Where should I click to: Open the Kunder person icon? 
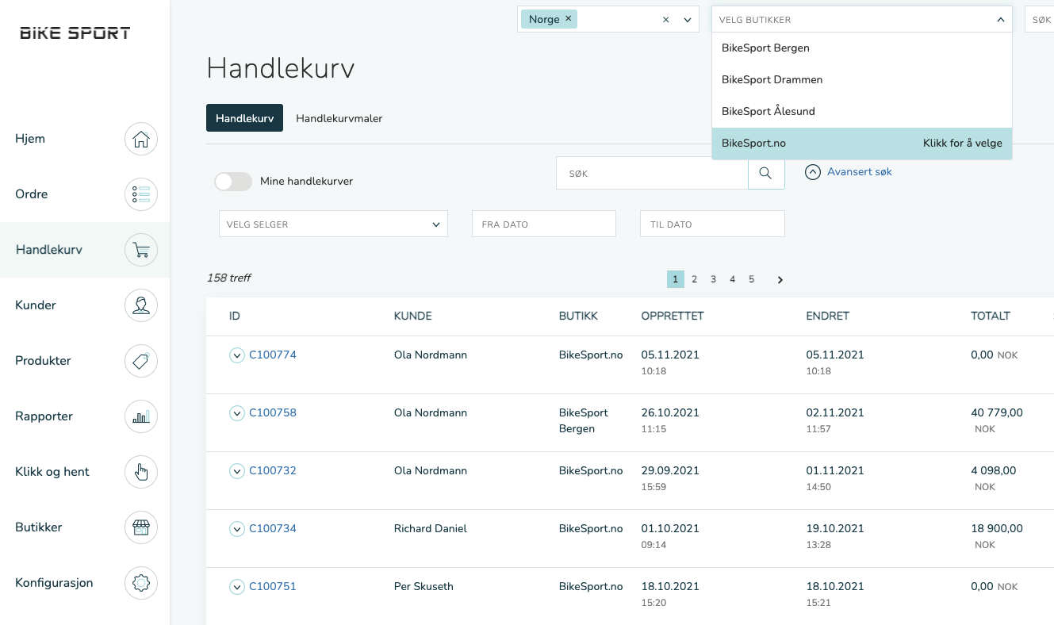click(141, 305)
